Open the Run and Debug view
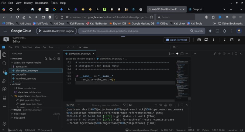The height and width of the screenshot is (132, 245). click(x=4, y=81)
